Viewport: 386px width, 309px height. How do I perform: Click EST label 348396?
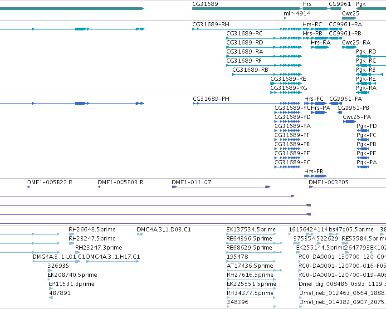tap(238, 302)
